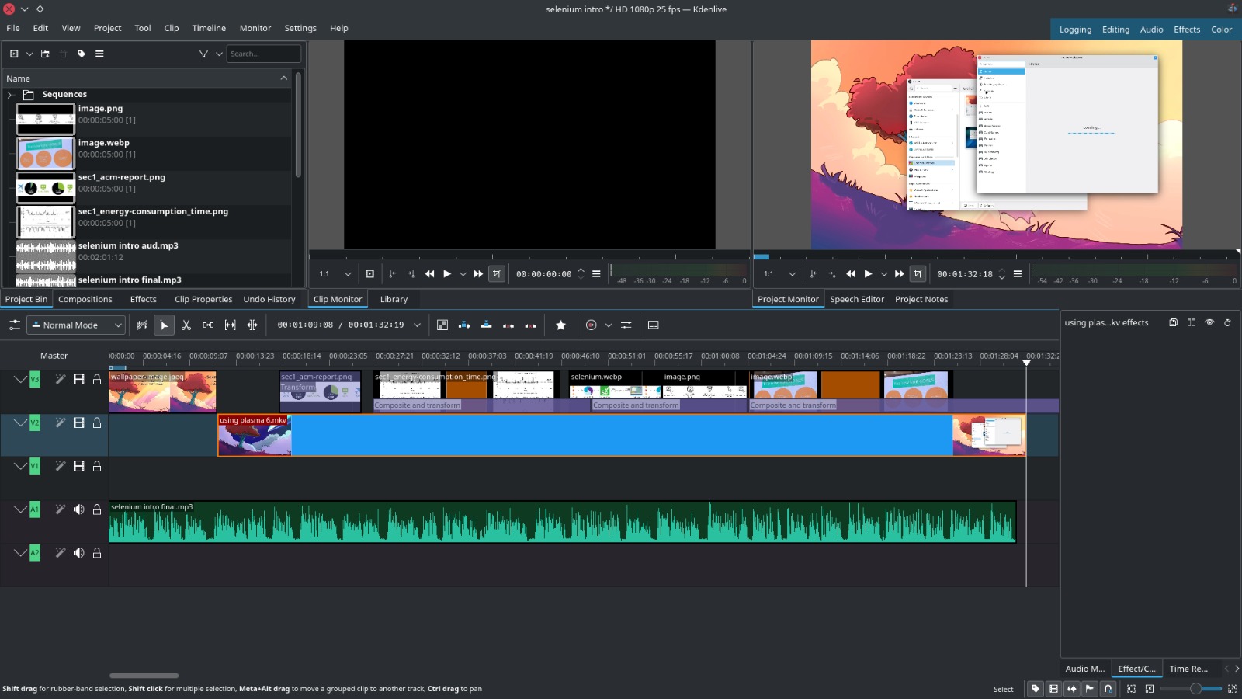Click the reset effects icon in effect stack
1242x699 pixels.
pyautogui.click(x=1227, y=322)
